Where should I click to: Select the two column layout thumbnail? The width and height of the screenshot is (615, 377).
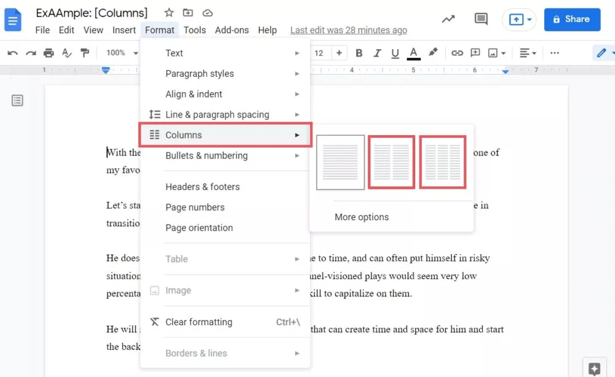tap(391, 162)
